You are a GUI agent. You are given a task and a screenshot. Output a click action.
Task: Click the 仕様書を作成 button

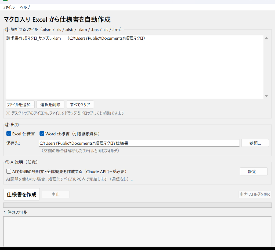click(21, 194)
